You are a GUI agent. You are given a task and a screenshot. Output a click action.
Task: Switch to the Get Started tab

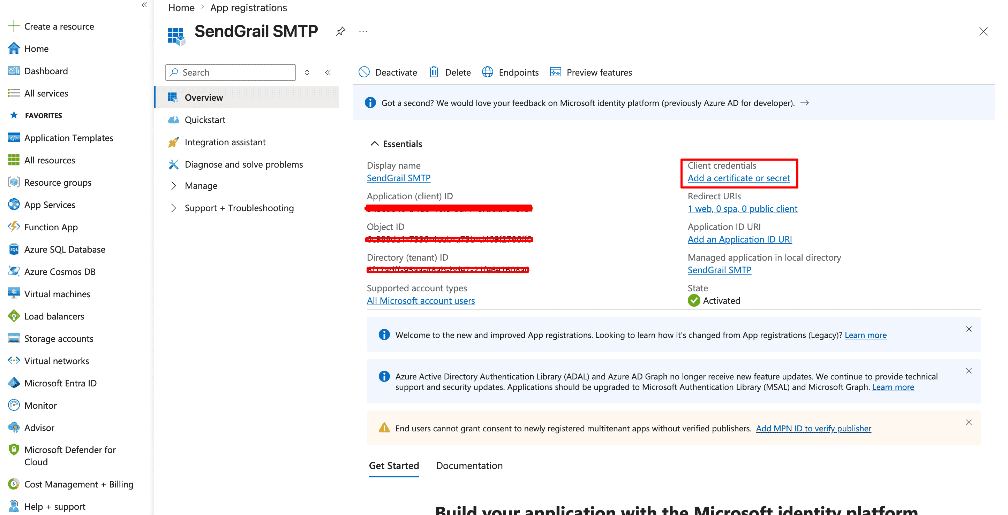click(394, 466)
